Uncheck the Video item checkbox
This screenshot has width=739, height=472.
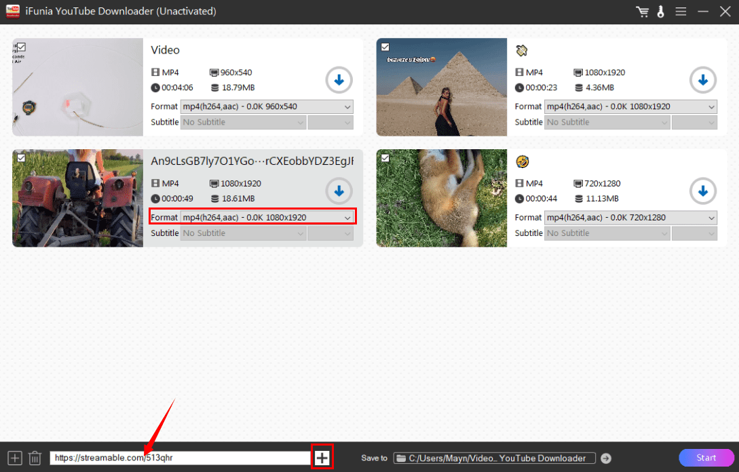pos(21,47)
